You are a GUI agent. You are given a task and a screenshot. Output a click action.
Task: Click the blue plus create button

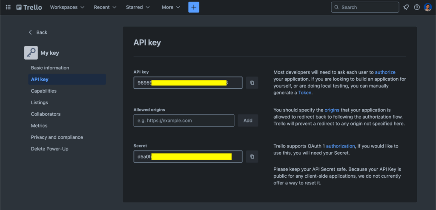point(194,7)
